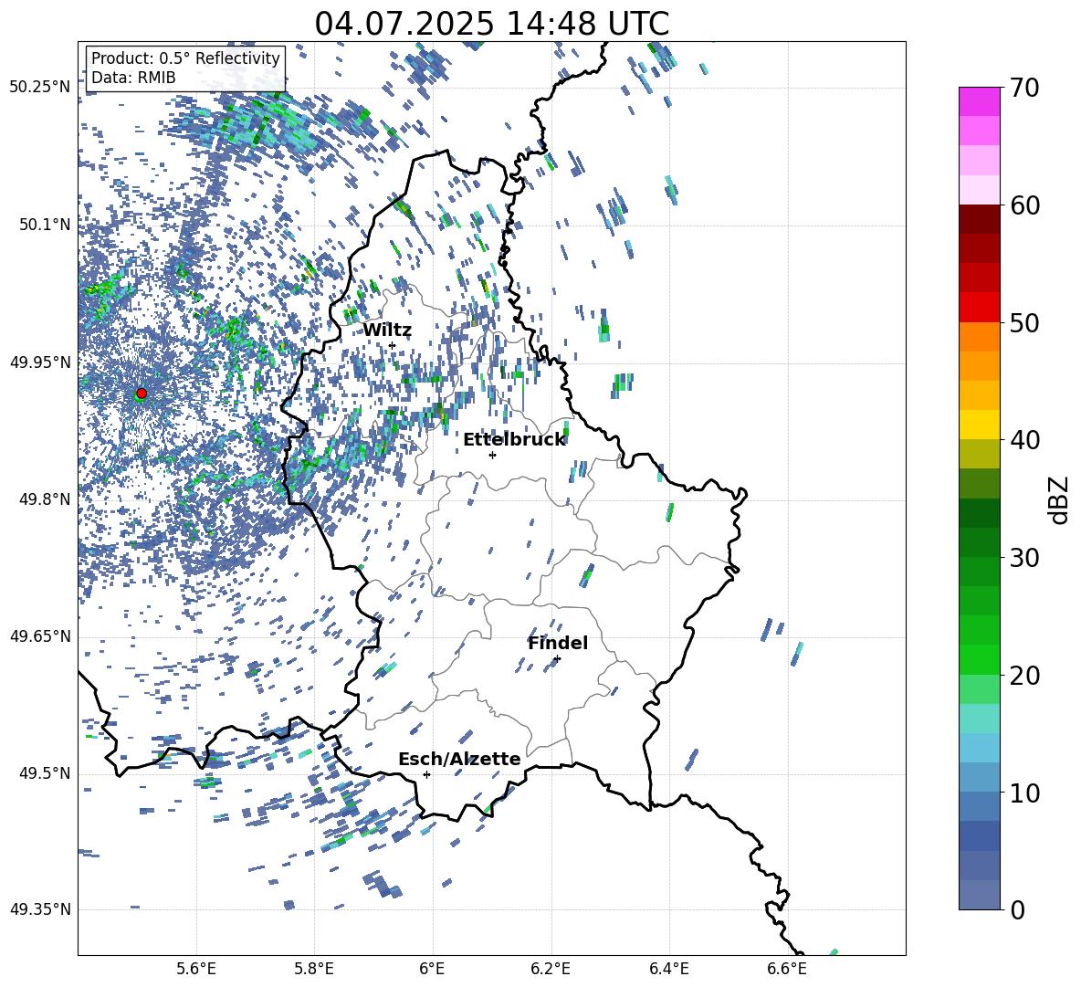The height and width of the screenshot is (987, 1081).
Task: Click the timestamp title 04.07.2025 14:48 UTC
Action: tap(492, 24)
